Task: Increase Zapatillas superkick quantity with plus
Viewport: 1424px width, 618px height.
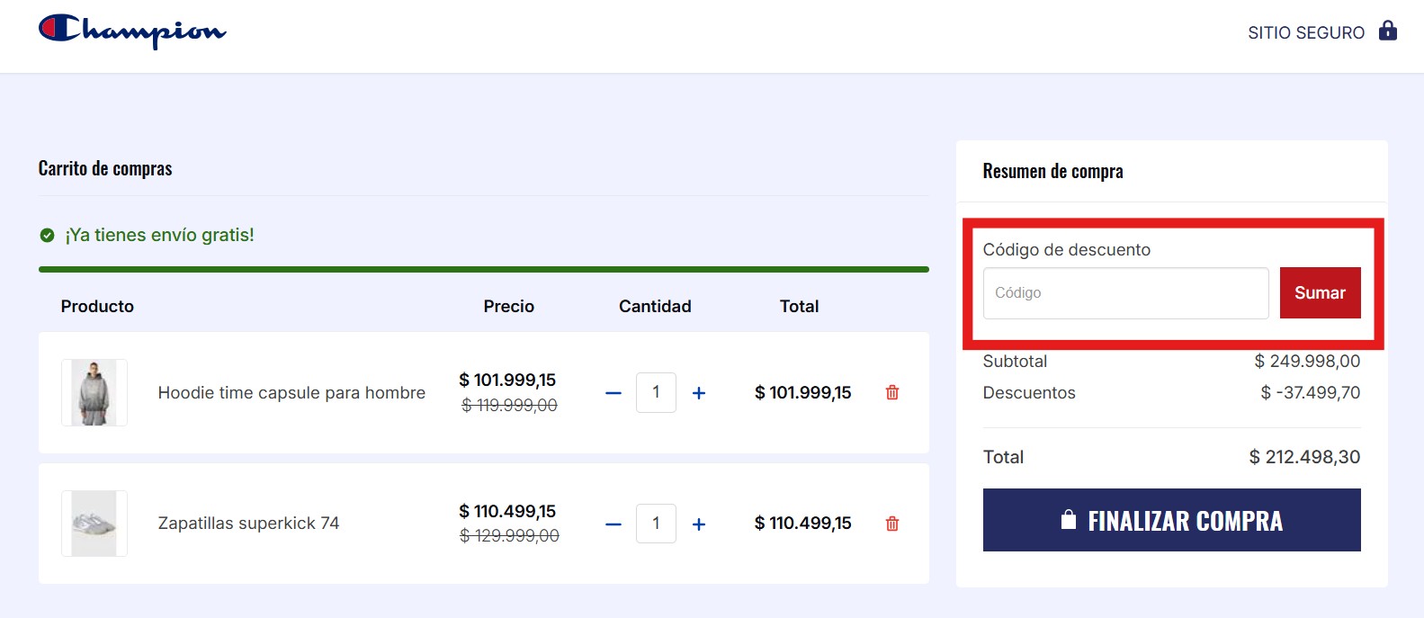Action: (x=699, y=524)
